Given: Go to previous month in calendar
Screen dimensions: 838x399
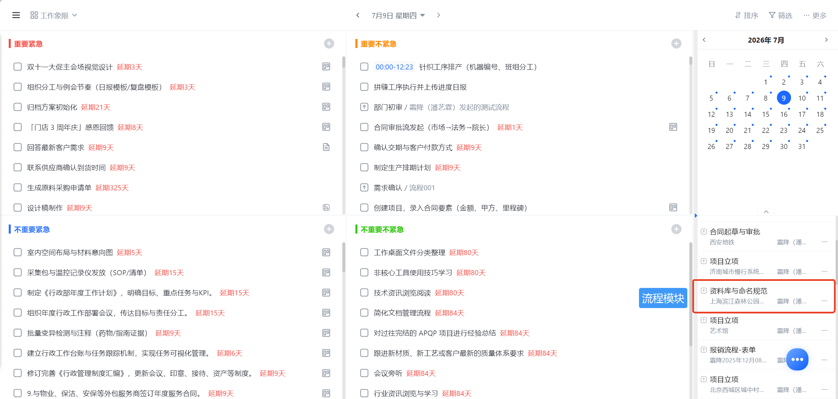Looking at the screenshot, I should [x=704, y=40].
